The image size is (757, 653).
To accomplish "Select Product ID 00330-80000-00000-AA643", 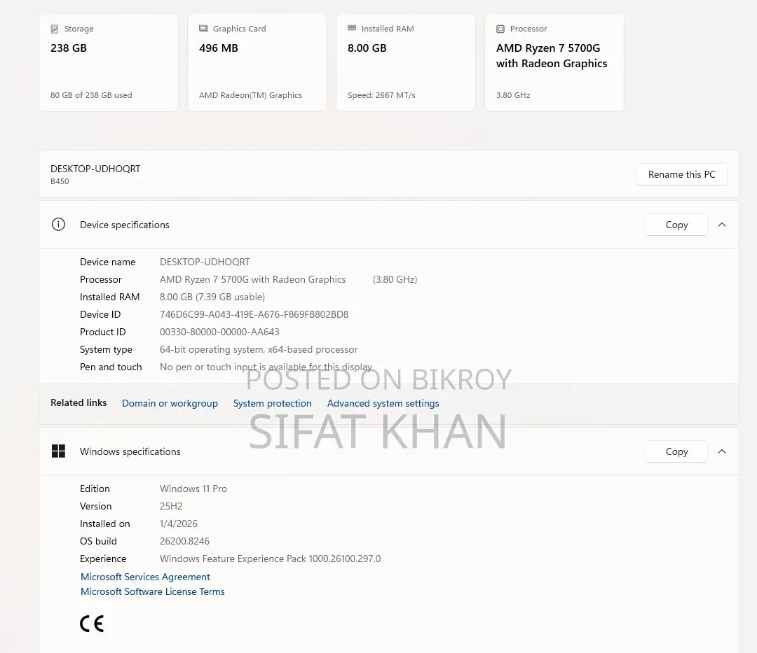I will [x=219, y=332].
